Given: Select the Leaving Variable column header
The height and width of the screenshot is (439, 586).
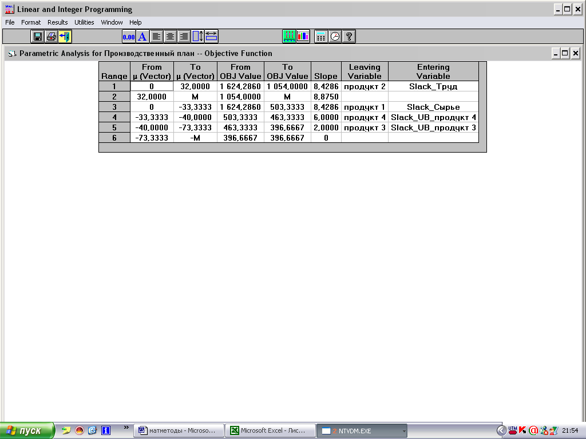Looking at the screenshot, I should [x=365, y=71].
